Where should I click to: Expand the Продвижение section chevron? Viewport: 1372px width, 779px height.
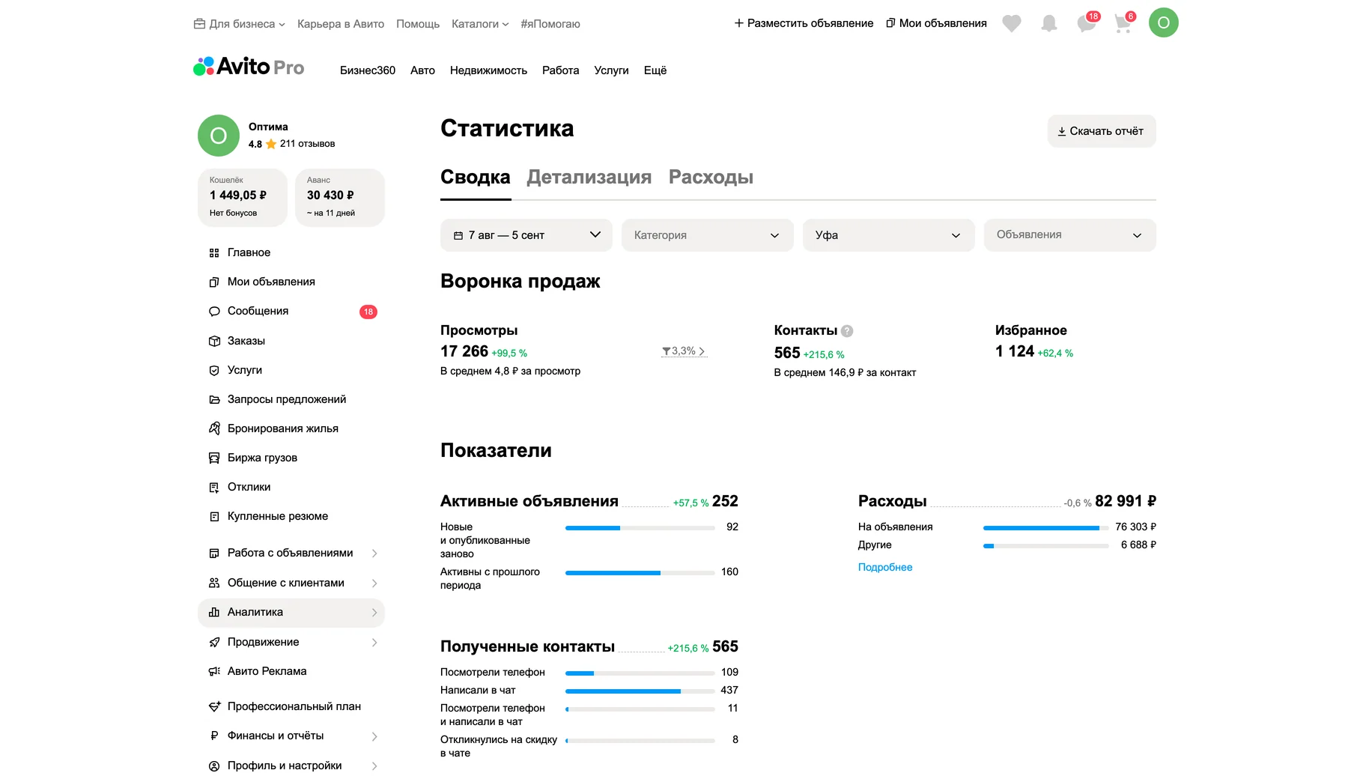[x=374, y=643]
